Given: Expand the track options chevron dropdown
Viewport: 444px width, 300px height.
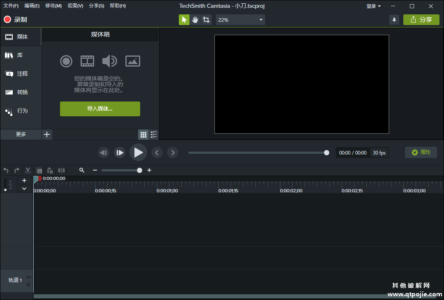Looking at the screenshot, I should (x=24, y=189).
